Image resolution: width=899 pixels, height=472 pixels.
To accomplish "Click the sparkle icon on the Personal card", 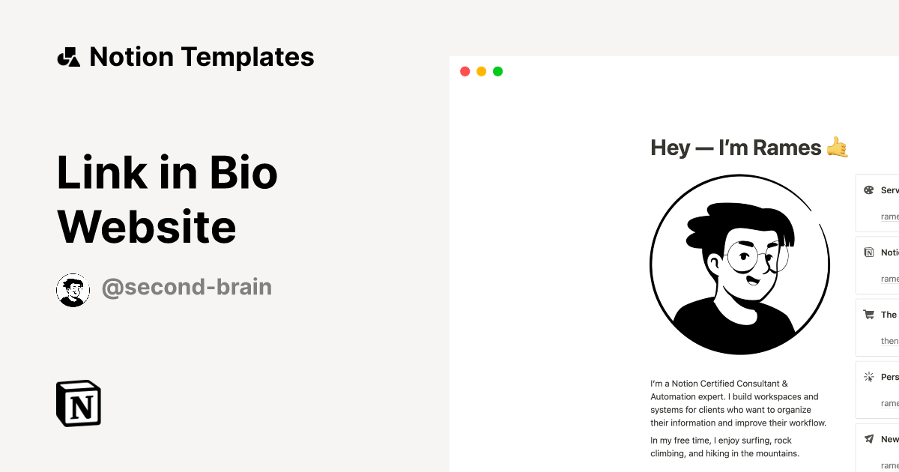I will 868,377.
